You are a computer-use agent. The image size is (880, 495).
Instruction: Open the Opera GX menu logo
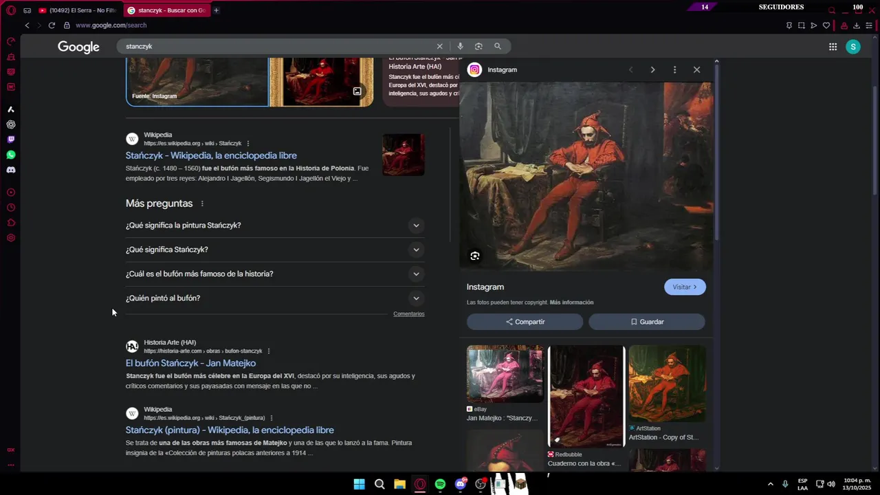[x=10, y=10]
